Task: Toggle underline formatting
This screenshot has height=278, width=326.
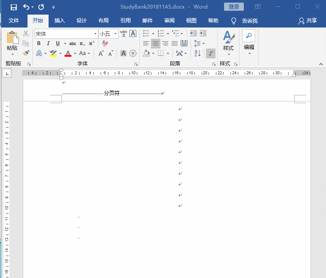Action: click(58, 43)
